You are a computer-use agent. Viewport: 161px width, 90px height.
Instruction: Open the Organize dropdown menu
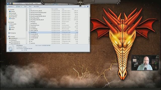click(11, 6)
